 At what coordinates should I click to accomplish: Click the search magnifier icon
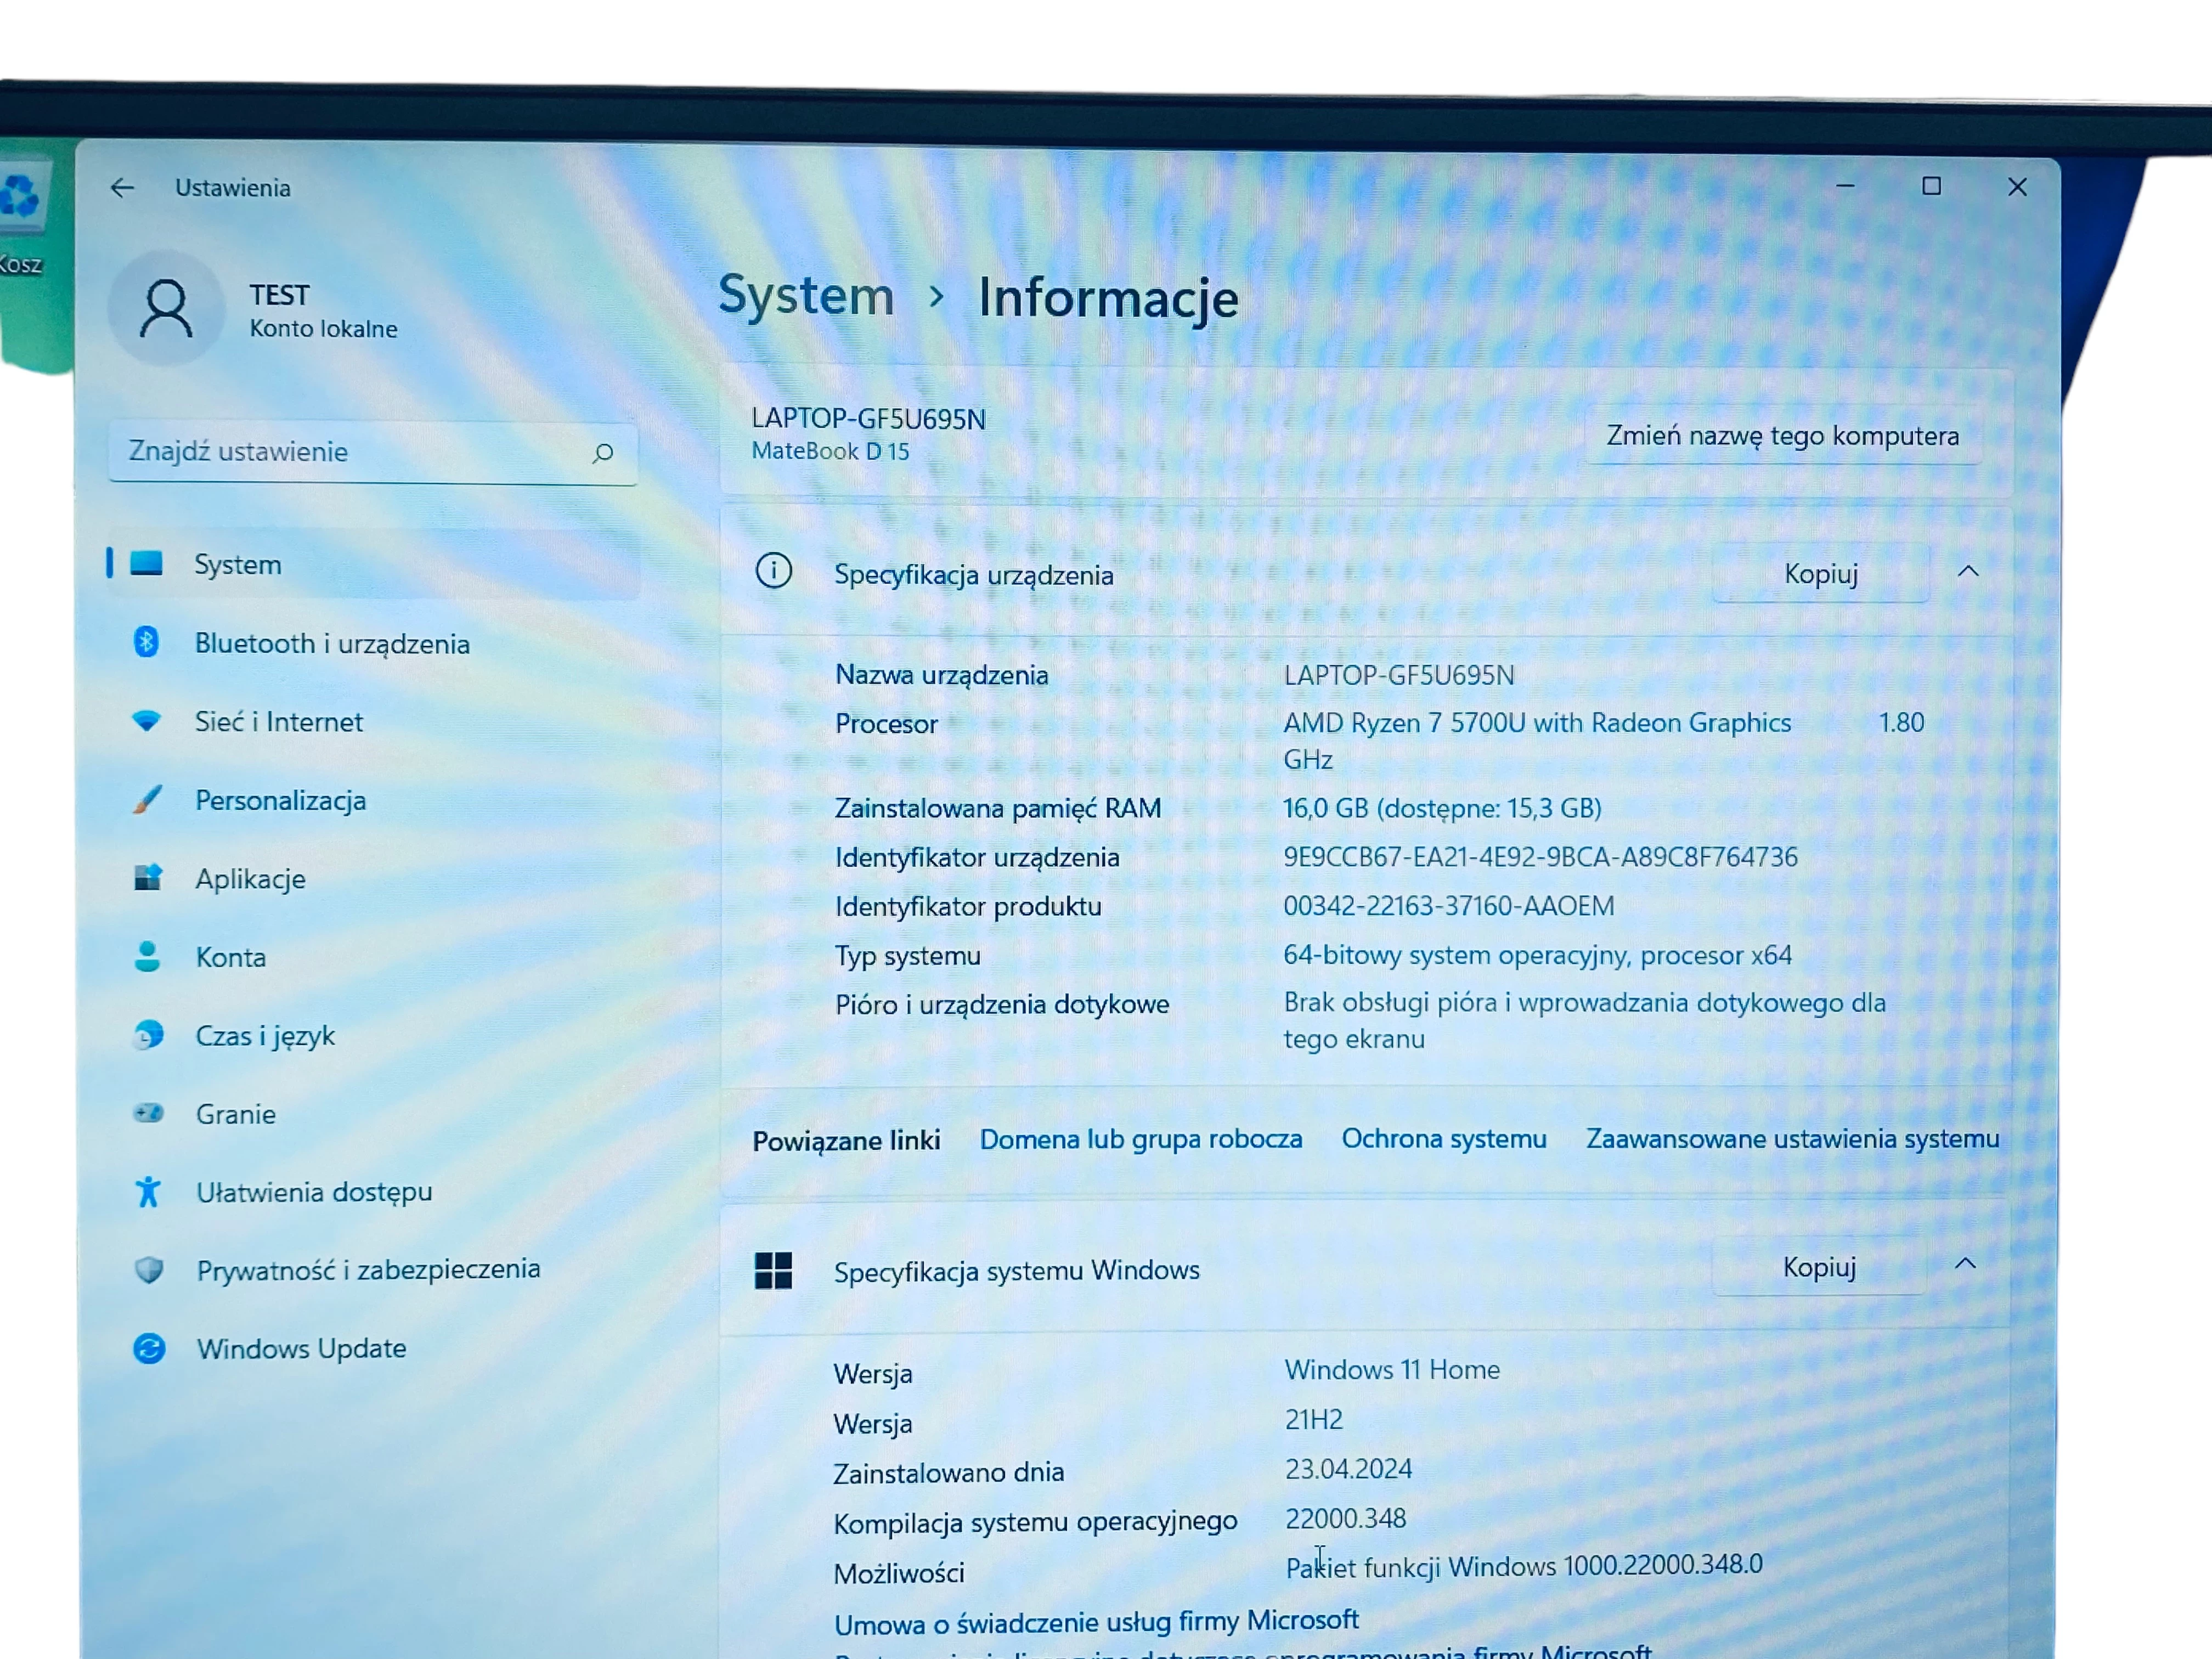tap(602, 453)
